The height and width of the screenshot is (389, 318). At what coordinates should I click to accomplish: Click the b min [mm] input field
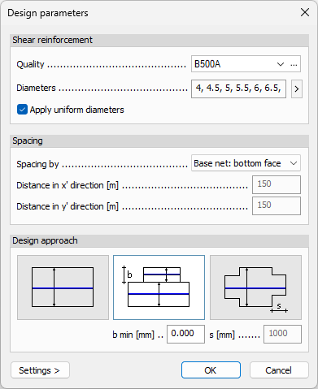tap(185, 334)
